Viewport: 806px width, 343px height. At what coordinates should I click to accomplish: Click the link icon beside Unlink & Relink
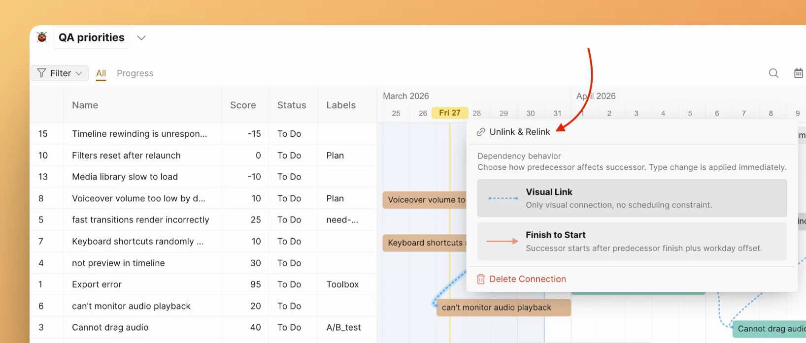[481, 132]
